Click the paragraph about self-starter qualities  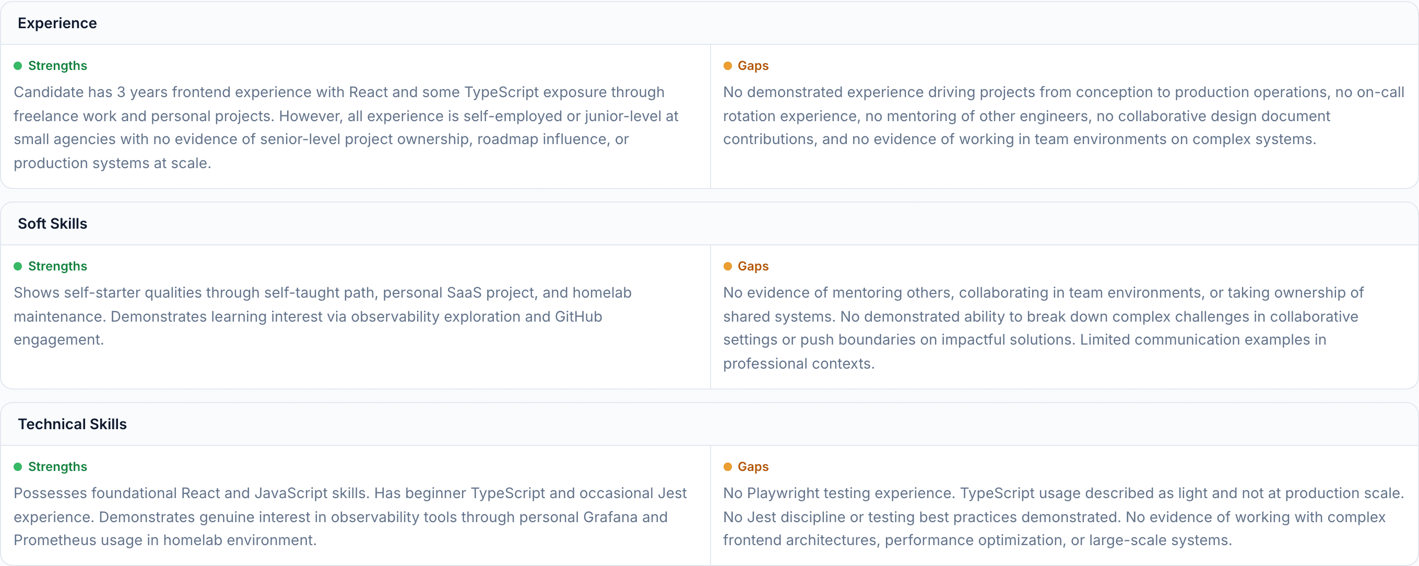pyautogui.click(x=323, y=316)
